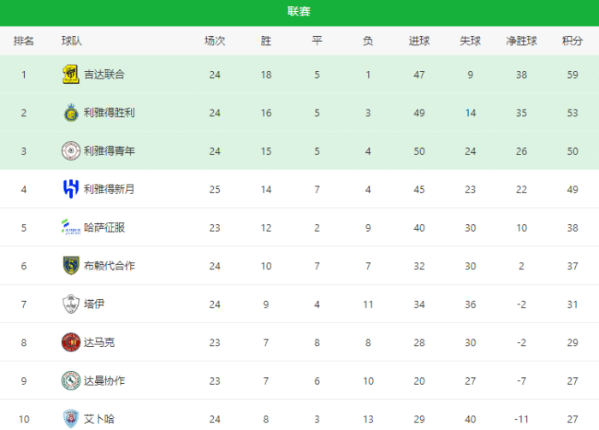The image size is (599, 430).
Task: Click the 排名 column header
Action: click(24, 41)
